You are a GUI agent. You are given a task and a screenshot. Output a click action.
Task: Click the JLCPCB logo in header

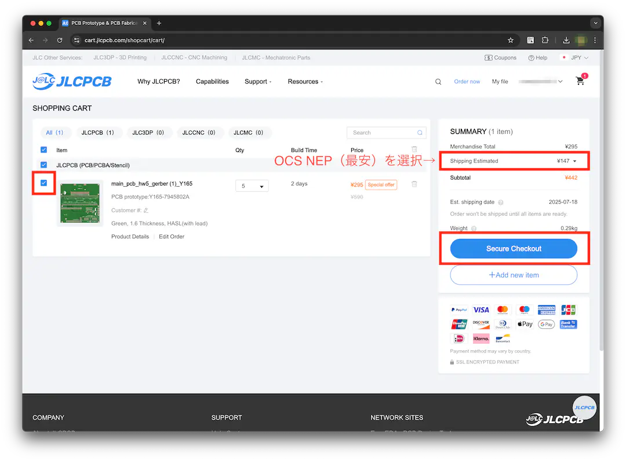pos(72,82)
